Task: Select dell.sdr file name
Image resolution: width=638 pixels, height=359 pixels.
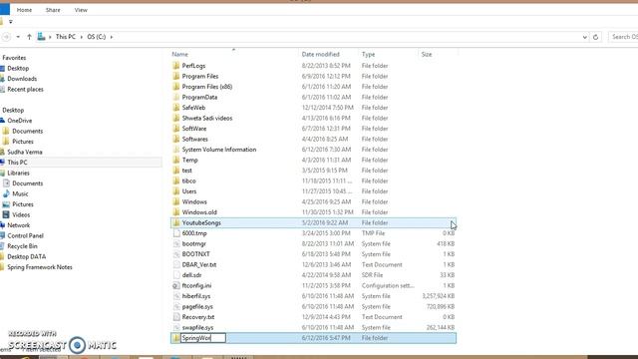Action: pyautogui.click(x=191, y=275)
